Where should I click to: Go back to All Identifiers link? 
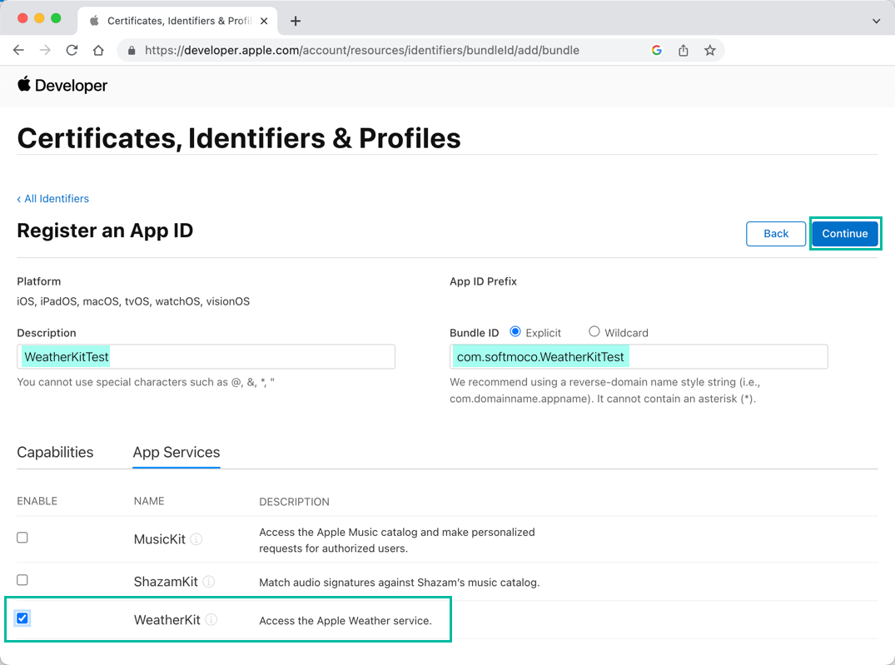[x=53, y=198]
